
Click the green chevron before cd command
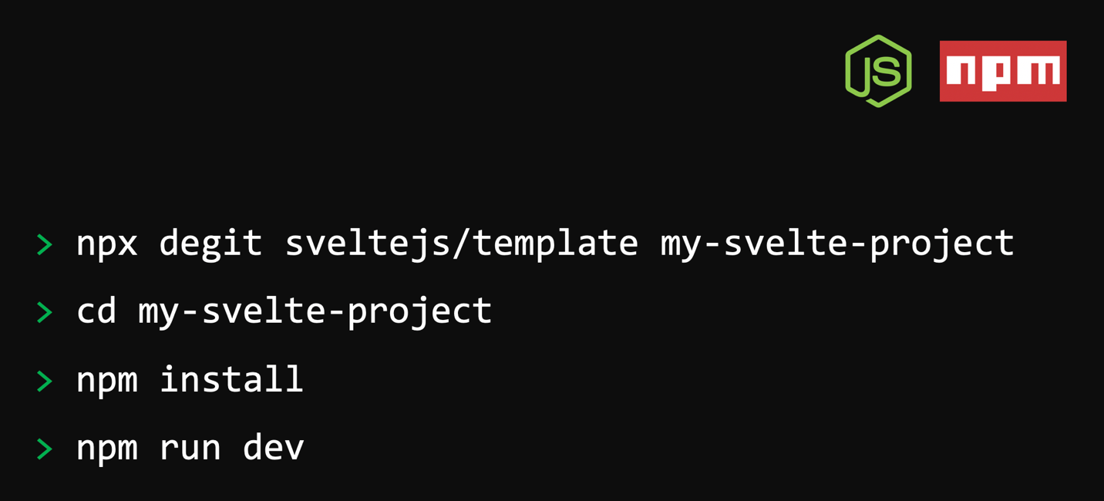tap(45, 312)
